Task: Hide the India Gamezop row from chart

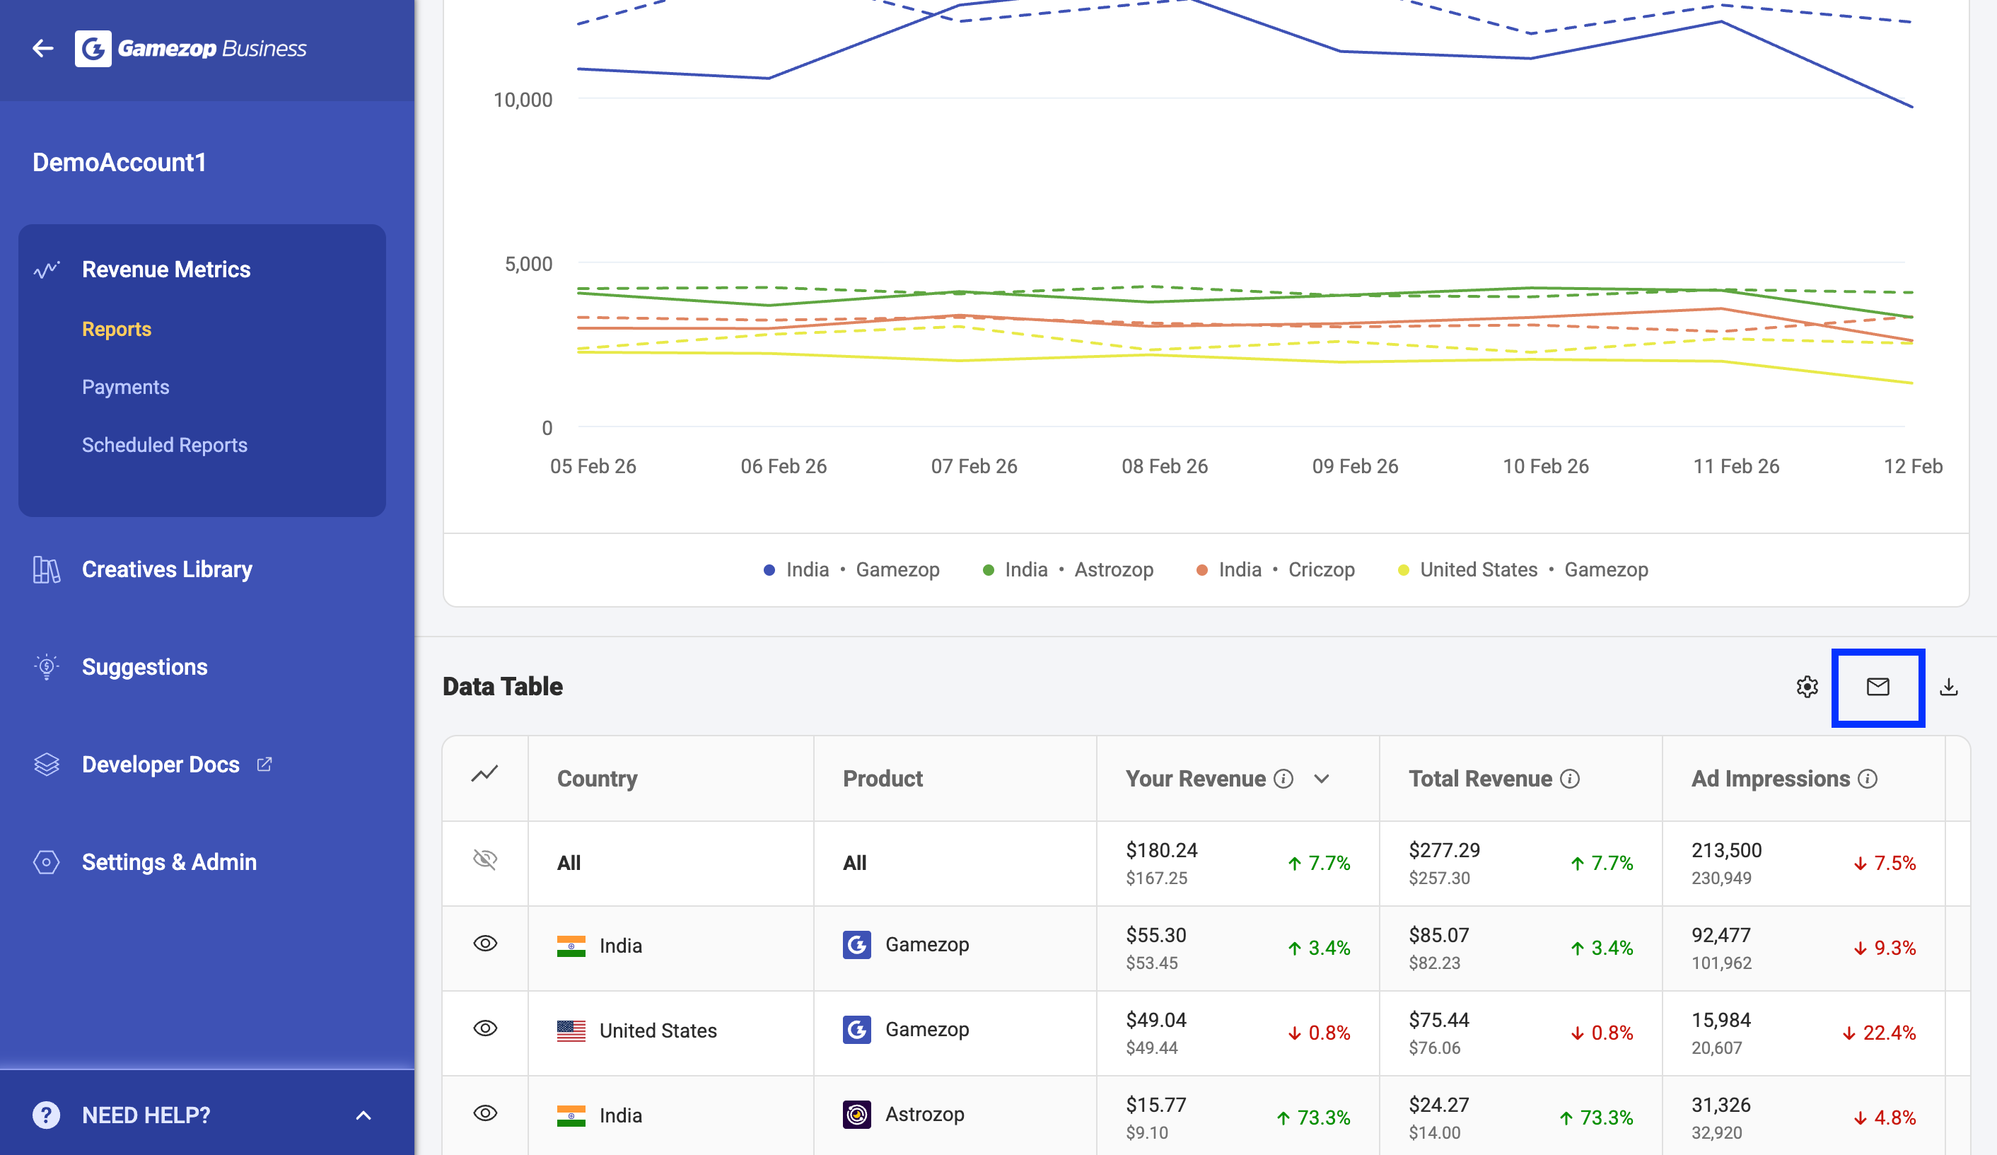Action: (485, 944)
